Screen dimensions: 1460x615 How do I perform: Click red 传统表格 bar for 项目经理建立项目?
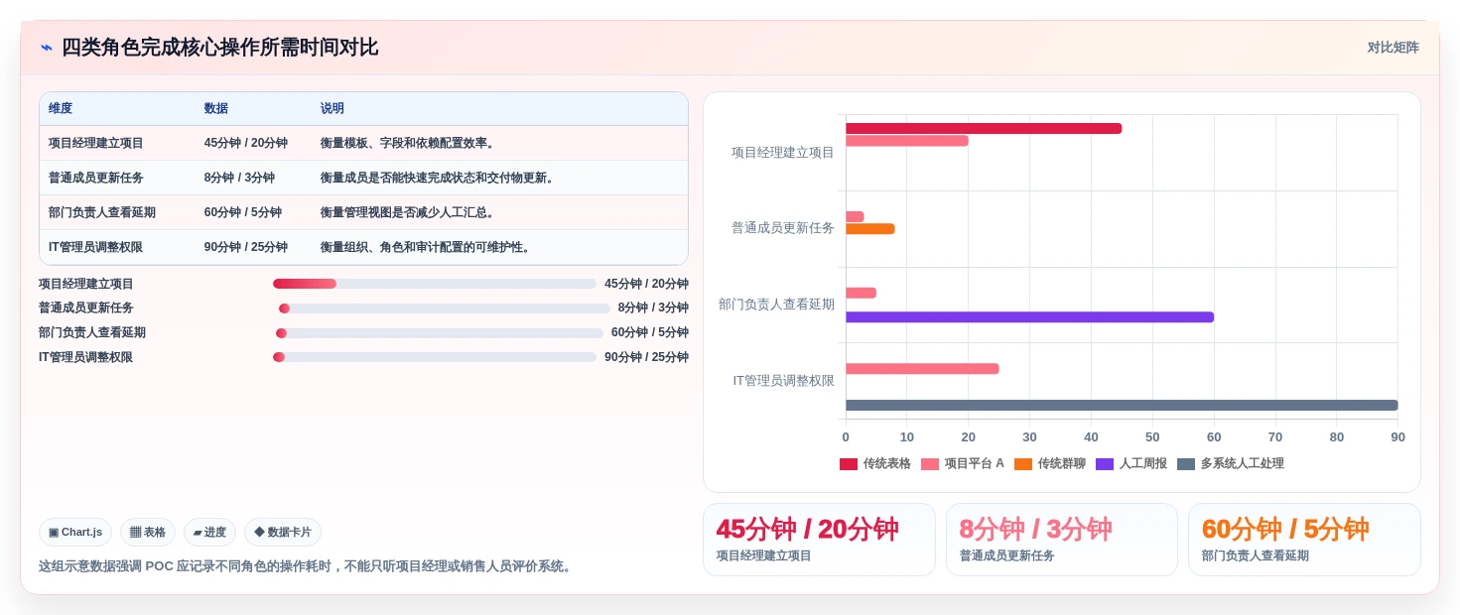pyautogui.click(x=984, y=128)
